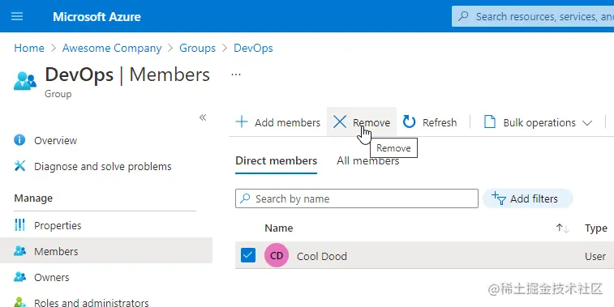614x307 pixels.
Task: Open Groups breadcrumb link
Action: (x=197, y=48)
